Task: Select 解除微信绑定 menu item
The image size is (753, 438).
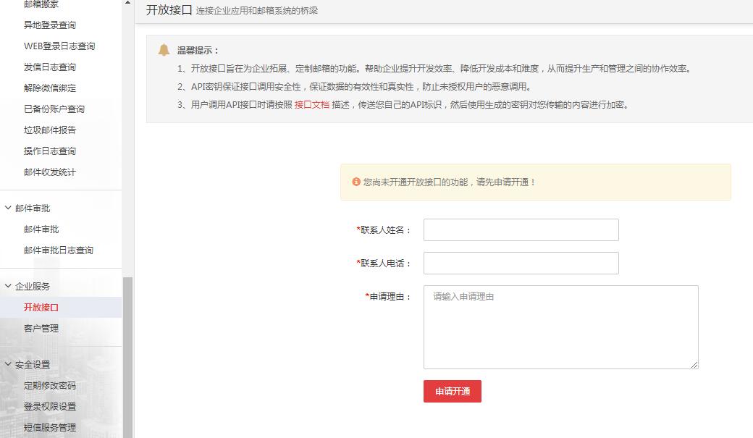Action: [50, 88]
